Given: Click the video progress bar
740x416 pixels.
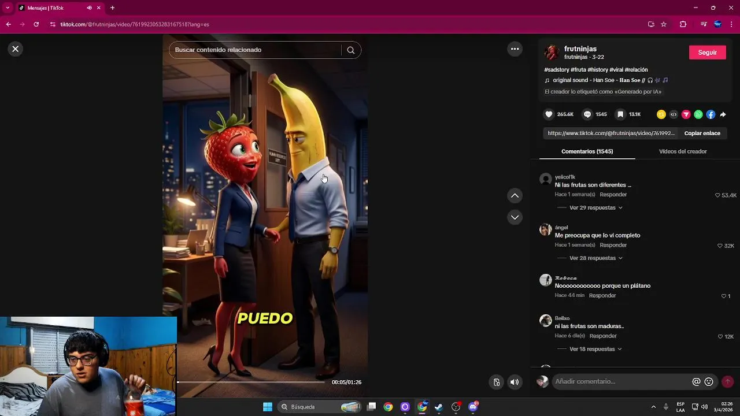Looking at the screenshot, I should click(251, 382).
